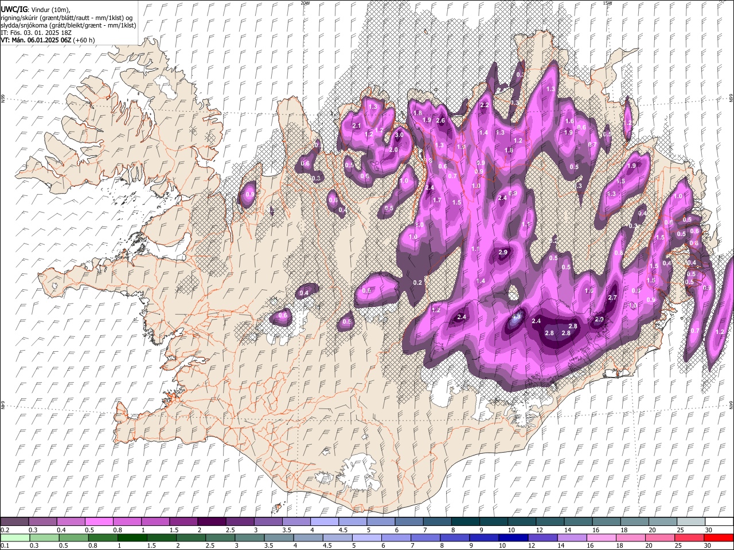Click the 'IT: Fös. 03. 01. 2025 18Z' line

click(36, 33)
